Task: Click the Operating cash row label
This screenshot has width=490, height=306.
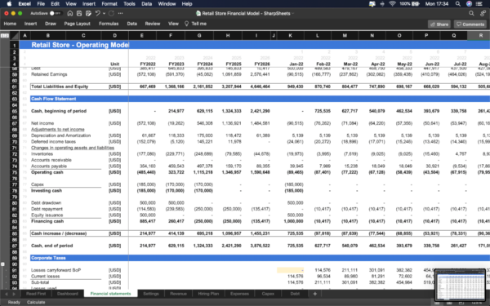Action: tap(47, 172)
